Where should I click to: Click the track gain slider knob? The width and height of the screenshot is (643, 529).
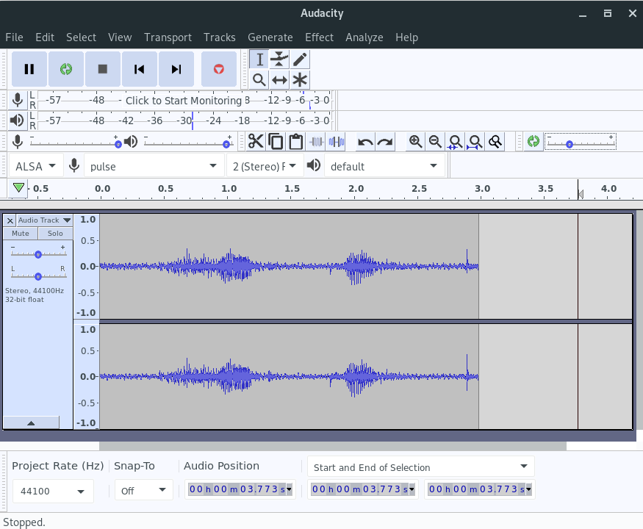tap(38, 254)
